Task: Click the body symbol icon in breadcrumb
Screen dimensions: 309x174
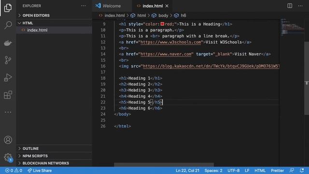Action: tap(154, 15)
